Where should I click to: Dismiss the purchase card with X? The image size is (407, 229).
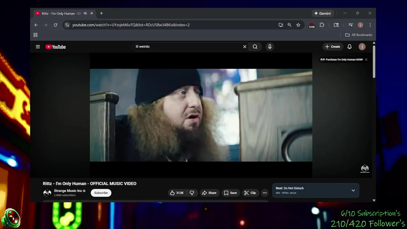[x=366, y=59]
